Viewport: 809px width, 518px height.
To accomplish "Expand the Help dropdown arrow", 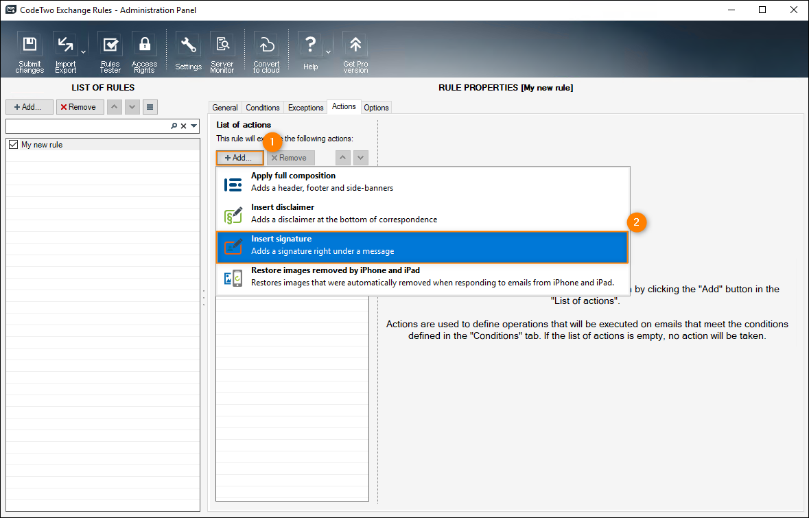I will [328, 52].
